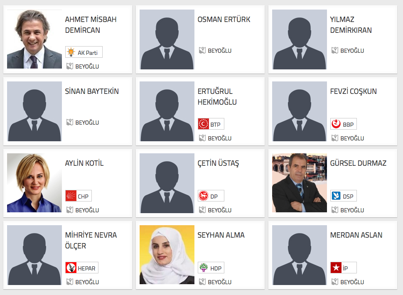Select the FEVZİ COŞKUN name link
Screen dimensions: 403x295
(354, 91)
